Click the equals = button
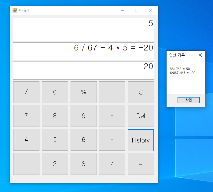The width and height of the screenshot is (213, 192). [141, 164]
